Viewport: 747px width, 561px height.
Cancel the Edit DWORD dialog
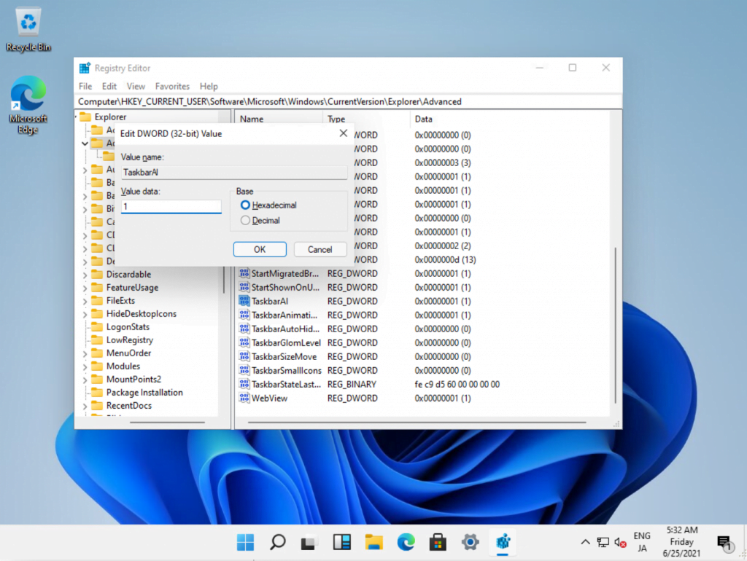pos(320,249)
